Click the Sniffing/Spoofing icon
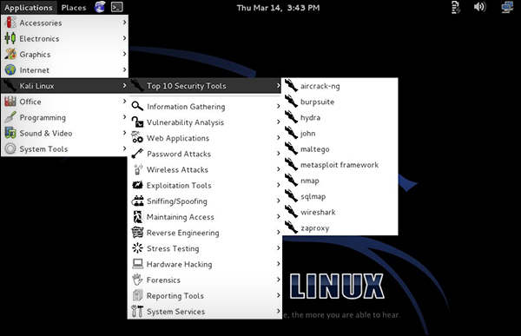 [137, 201]
